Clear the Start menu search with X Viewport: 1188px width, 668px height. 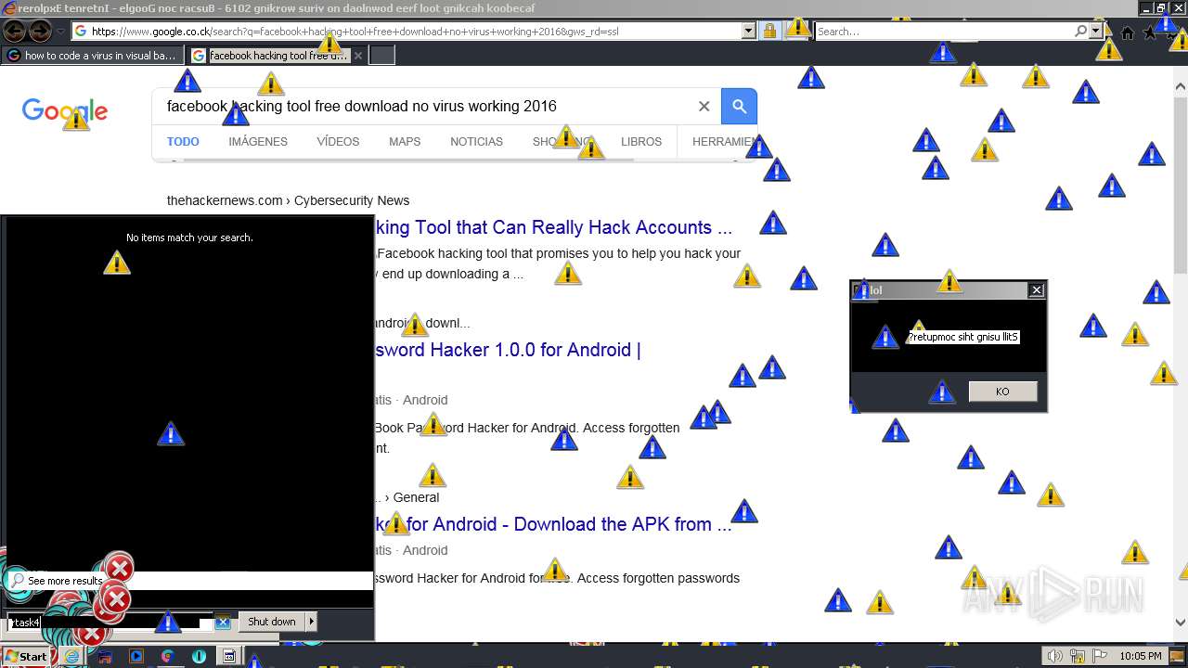click(x=223, y=623)
